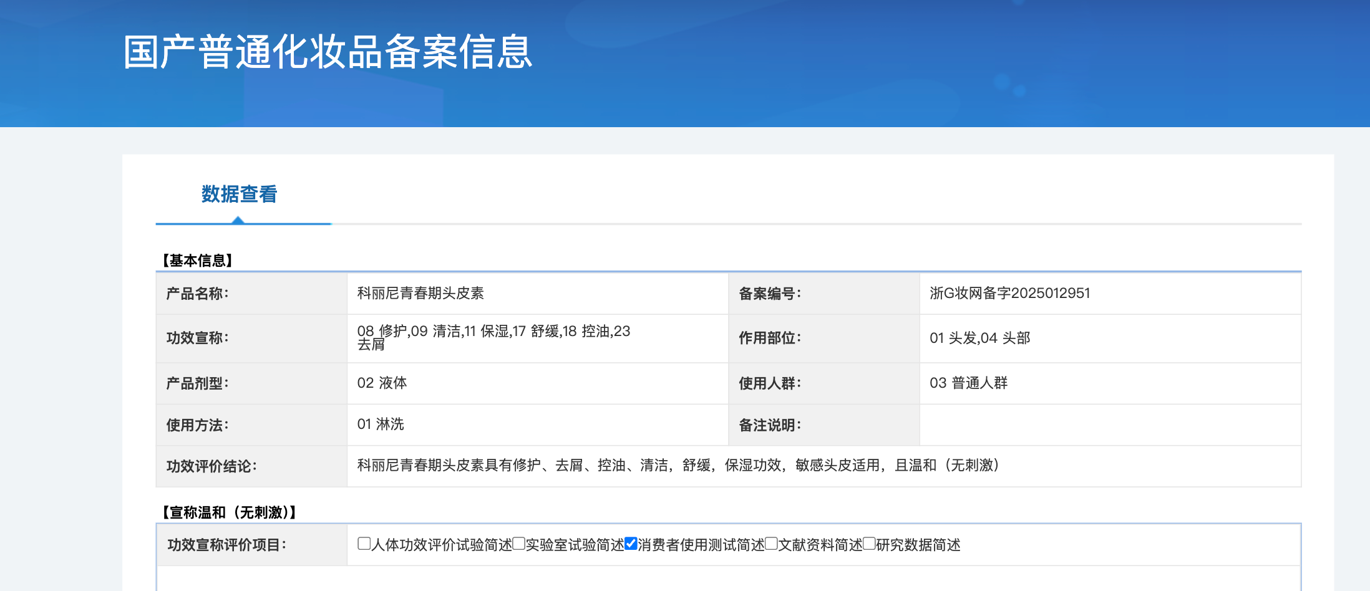The width and height of the screenshot is (1370, 591).
Task: Click the 使用人群 label cell
Action: (824, 383)
